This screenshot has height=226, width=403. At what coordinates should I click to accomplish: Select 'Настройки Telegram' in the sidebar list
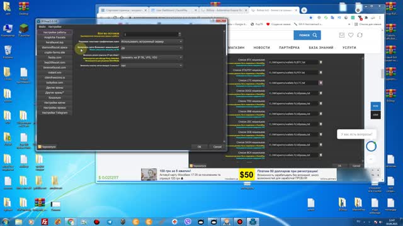click(55, 113)
